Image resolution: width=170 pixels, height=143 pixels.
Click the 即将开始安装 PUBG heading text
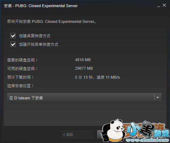(51, 21)
